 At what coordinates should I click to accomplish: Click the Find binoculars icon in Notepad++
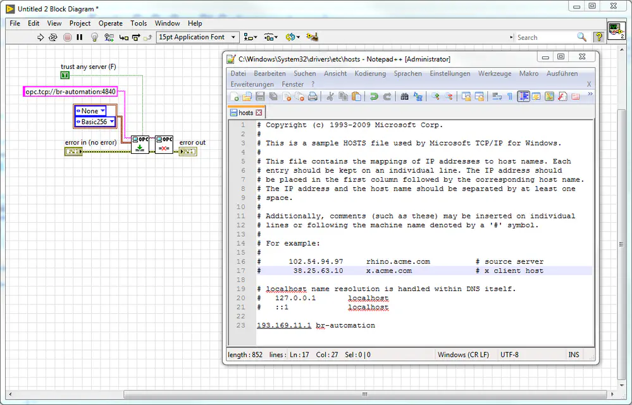tap(404, 96)
